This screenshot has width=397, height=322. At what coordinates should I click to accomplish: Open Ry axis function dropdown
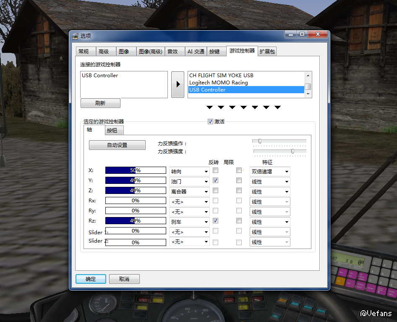pos(189,212)
